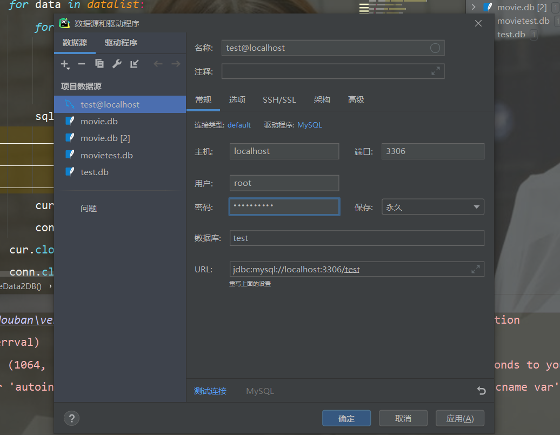
Task: Close the data sources dialog
Action: (x=478, y=24)
